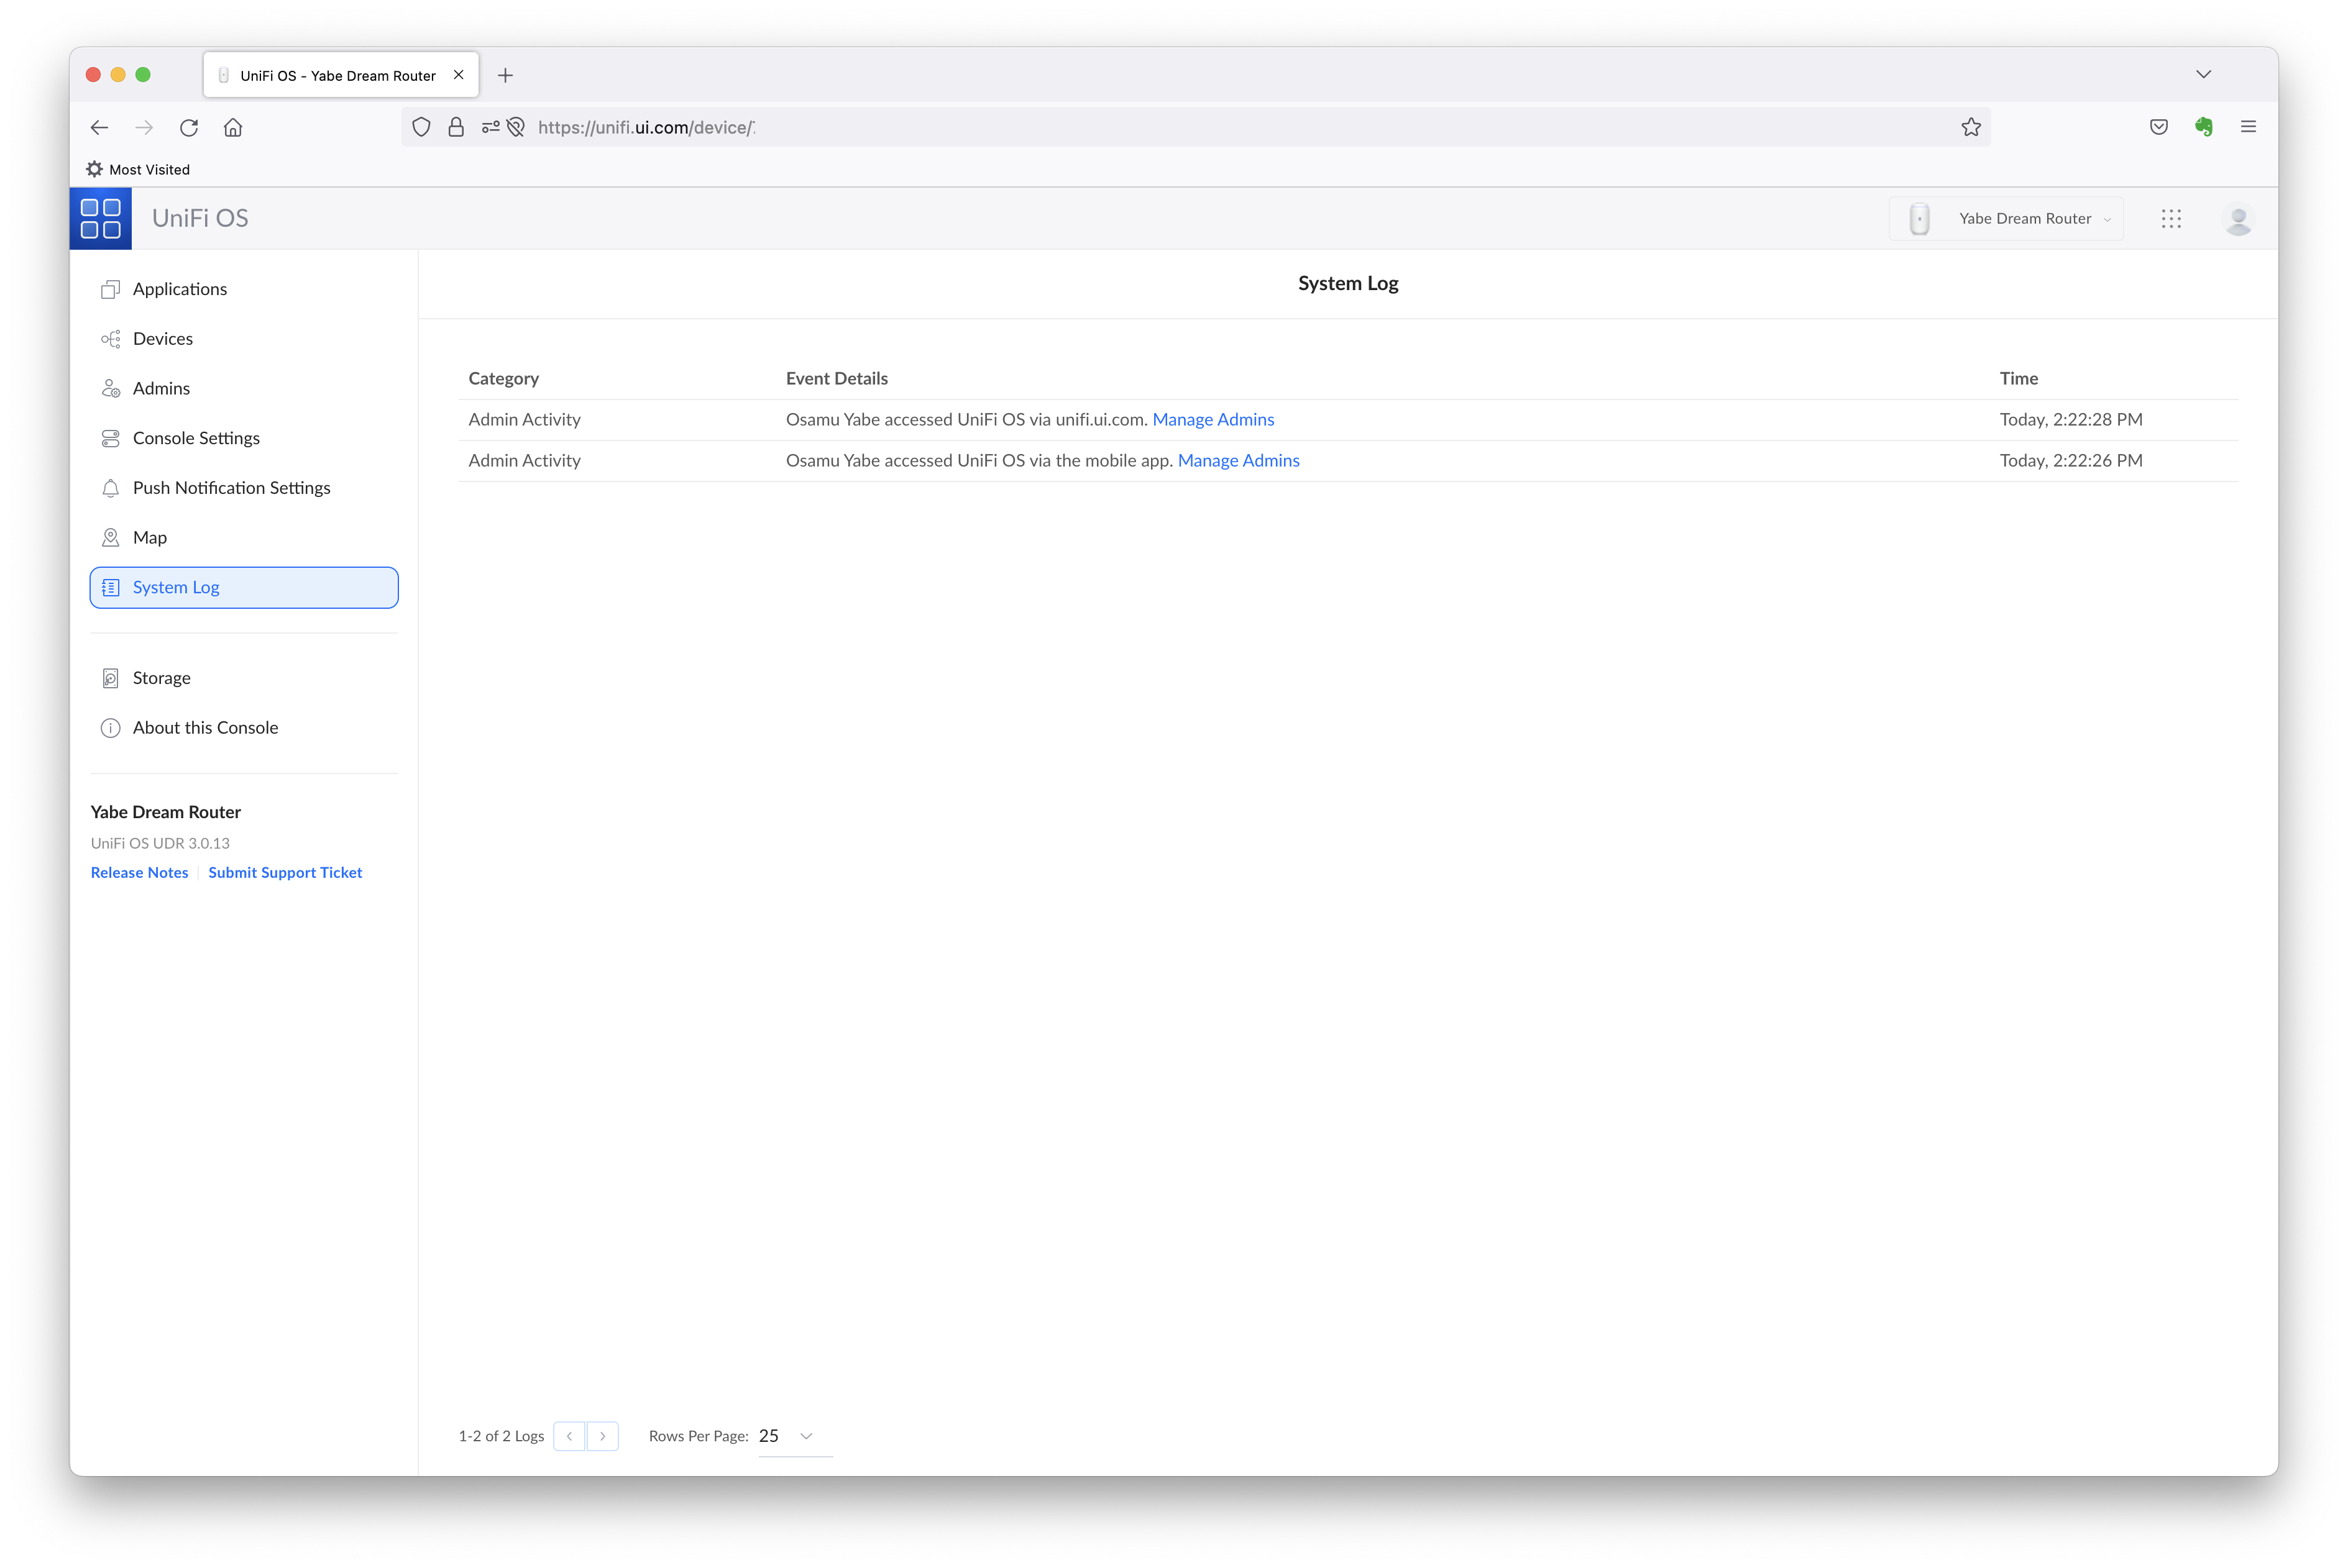Click the Category column header
The height and width of the screenshot is (1568, 2348).
503,379
